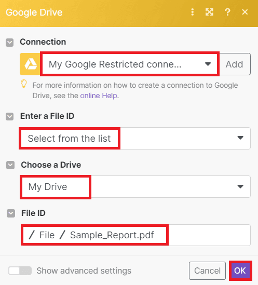Click the Show advanced settings label

pos(84,271)
